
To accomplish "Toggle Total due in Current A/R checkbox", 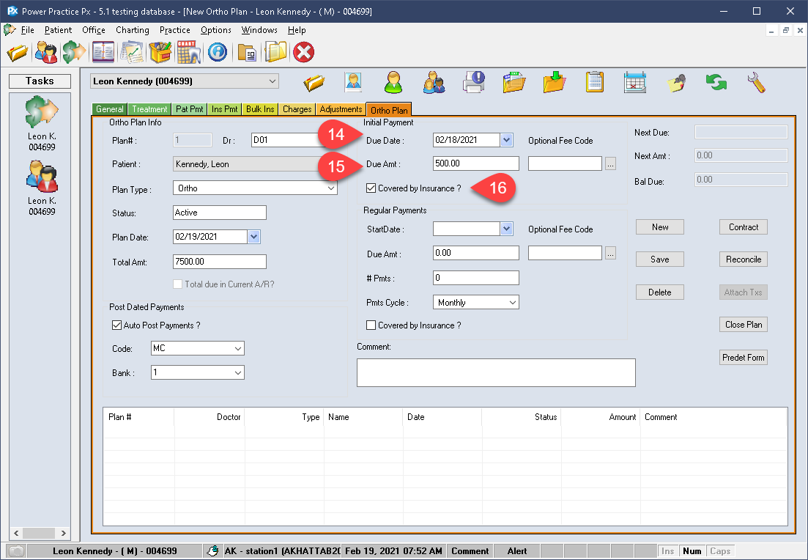I will (178, 284).
